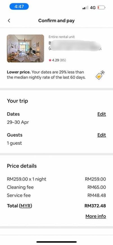Change currency via MYR link
Viewport: 113px width, 245px height.
coord(26,206)
